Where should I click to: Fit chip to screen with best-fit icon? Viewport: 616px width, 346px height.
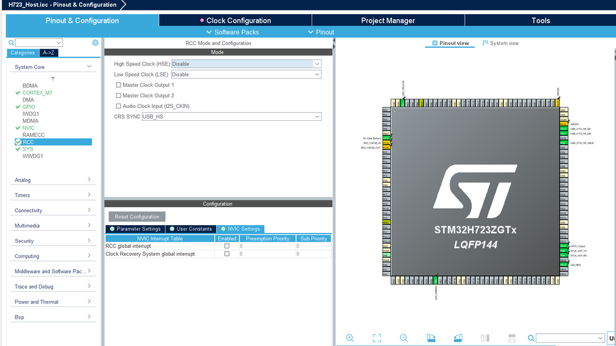tap(377, 338)
